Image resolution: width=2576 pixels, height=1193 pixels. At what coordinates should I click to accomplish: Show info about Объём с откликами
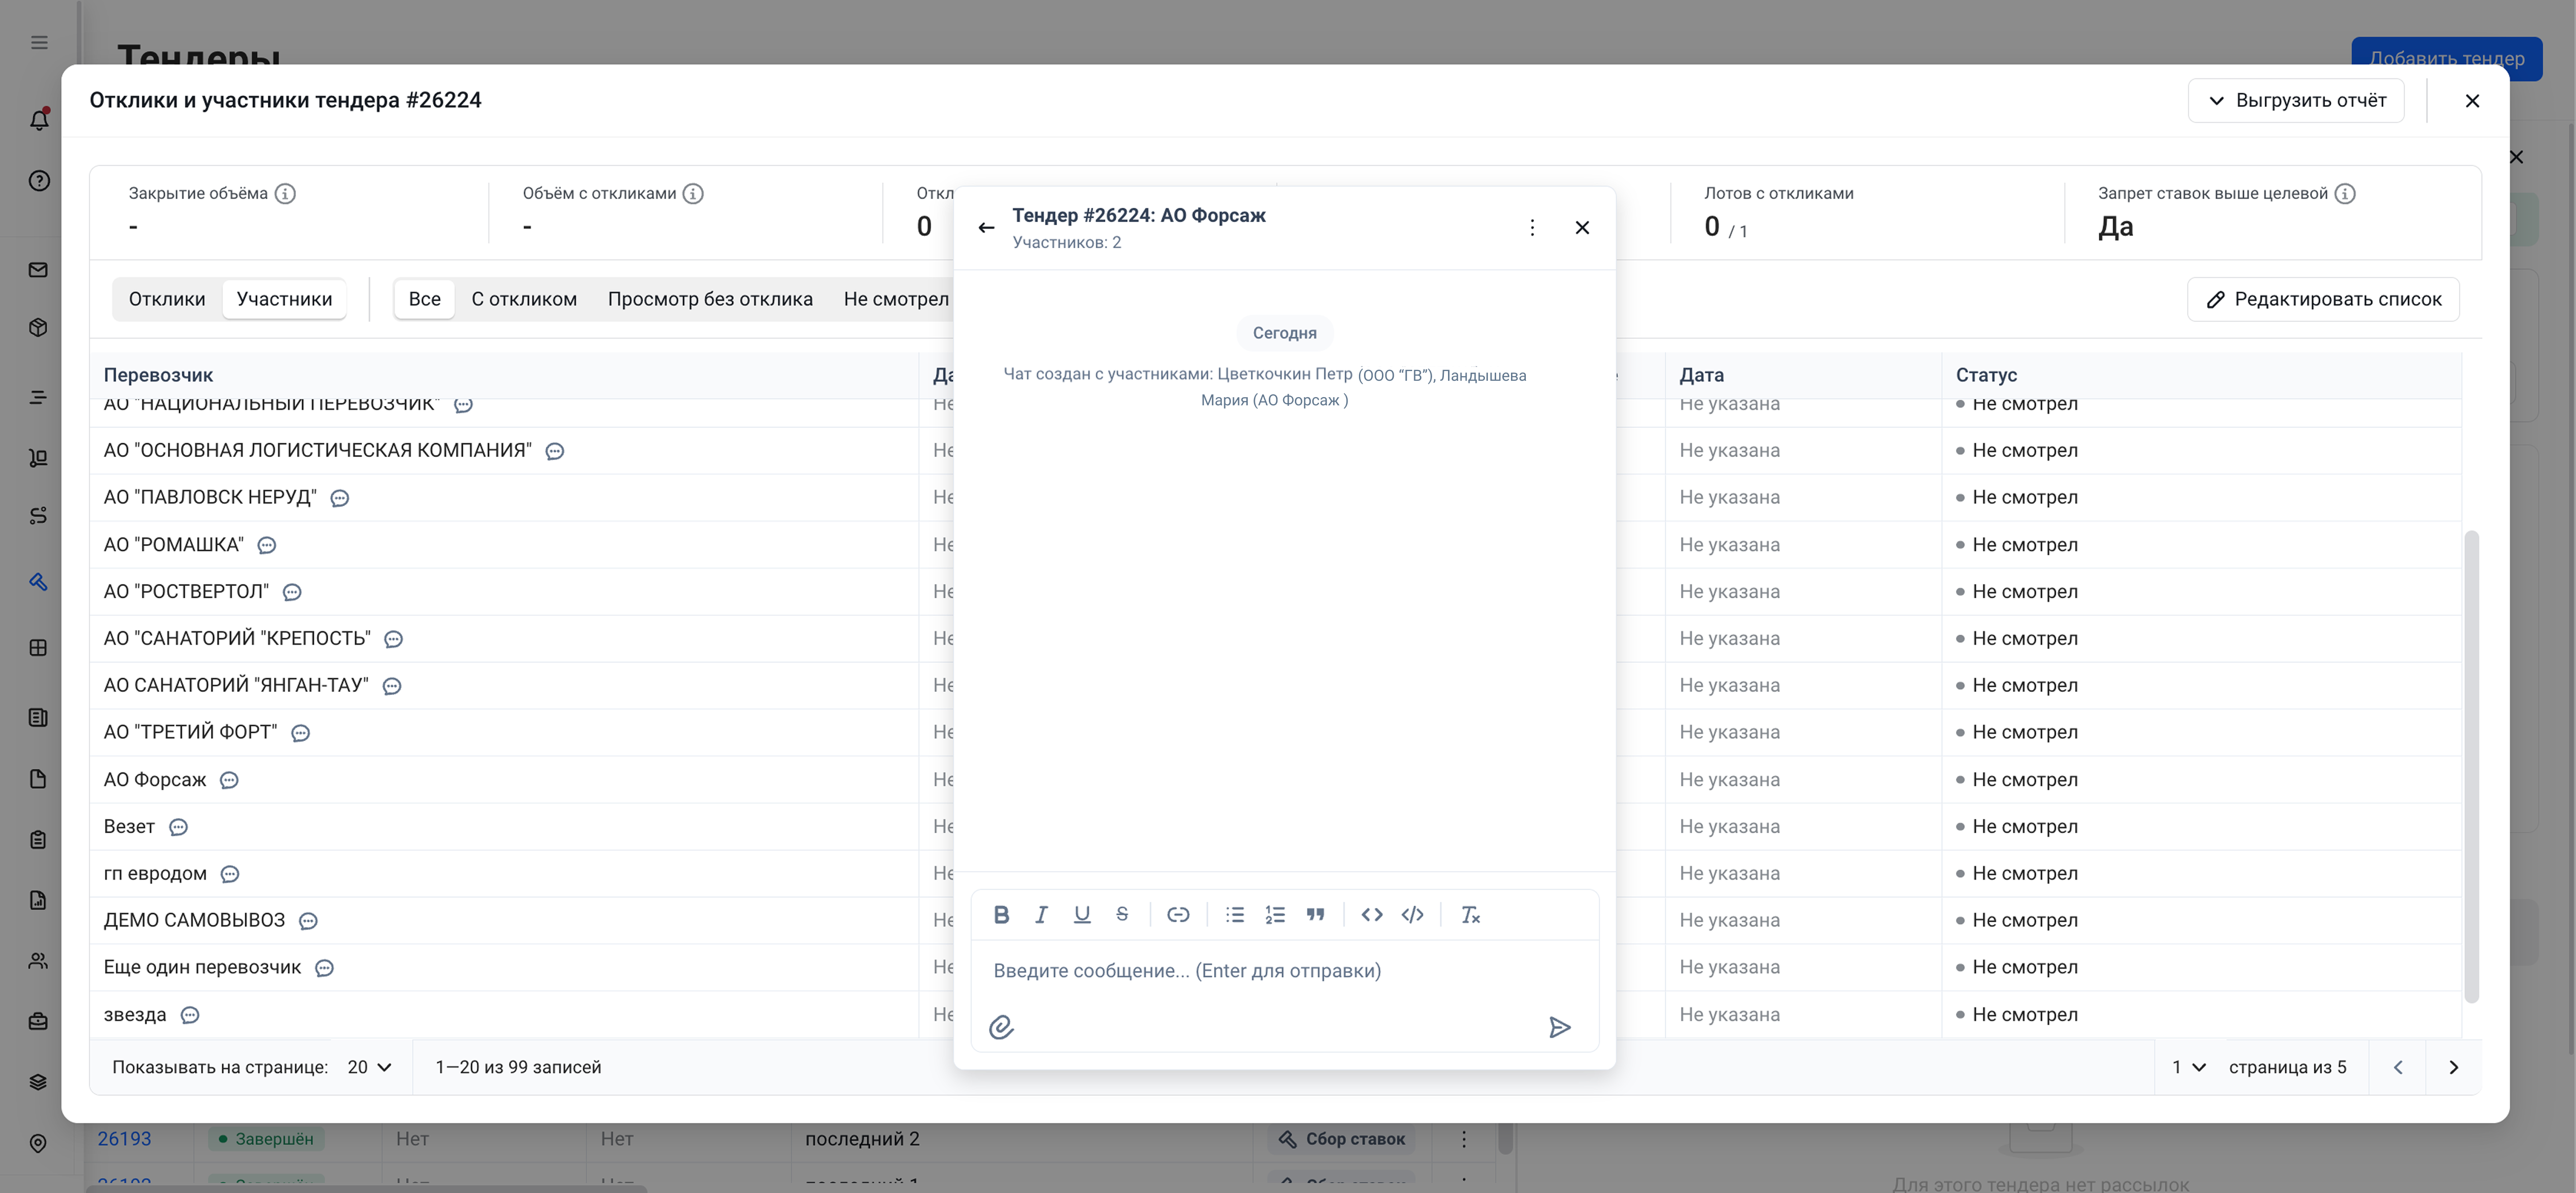point(693,194)
